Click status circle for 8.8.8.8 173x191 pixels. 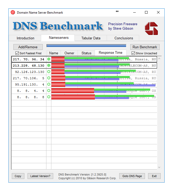coord(49,97)
